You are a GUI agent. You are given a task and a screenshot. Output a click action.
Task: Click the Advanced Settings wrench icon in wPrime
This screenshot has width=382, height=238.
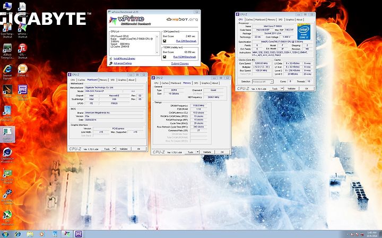tap(111, 63)
